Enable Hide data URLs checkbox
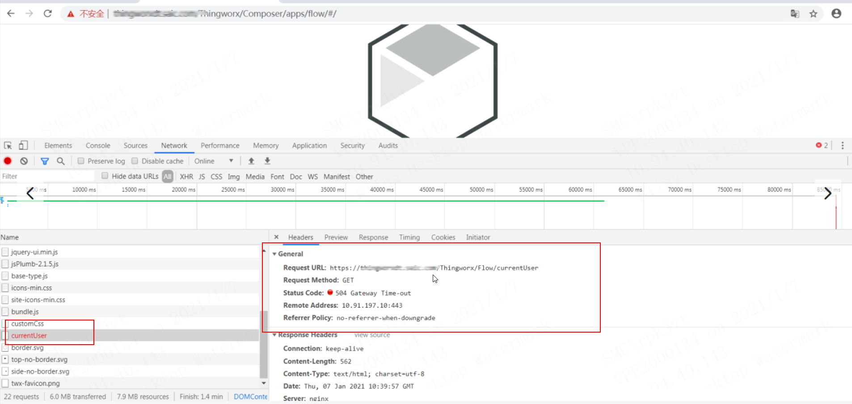The image size is (852, 404). [104, 176]
